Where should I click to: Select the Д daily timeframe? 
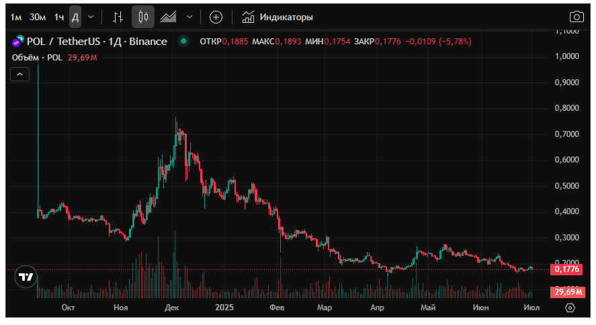coord(75,17)
